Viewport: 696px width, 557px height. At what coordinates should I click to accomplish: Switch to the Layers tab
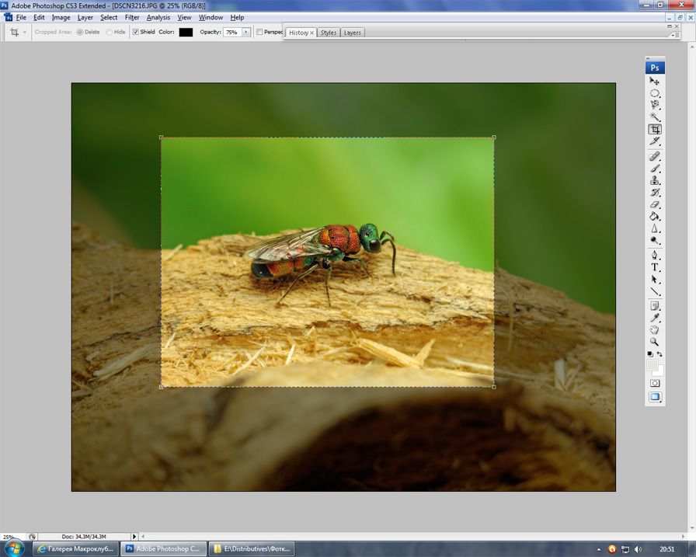352,33
